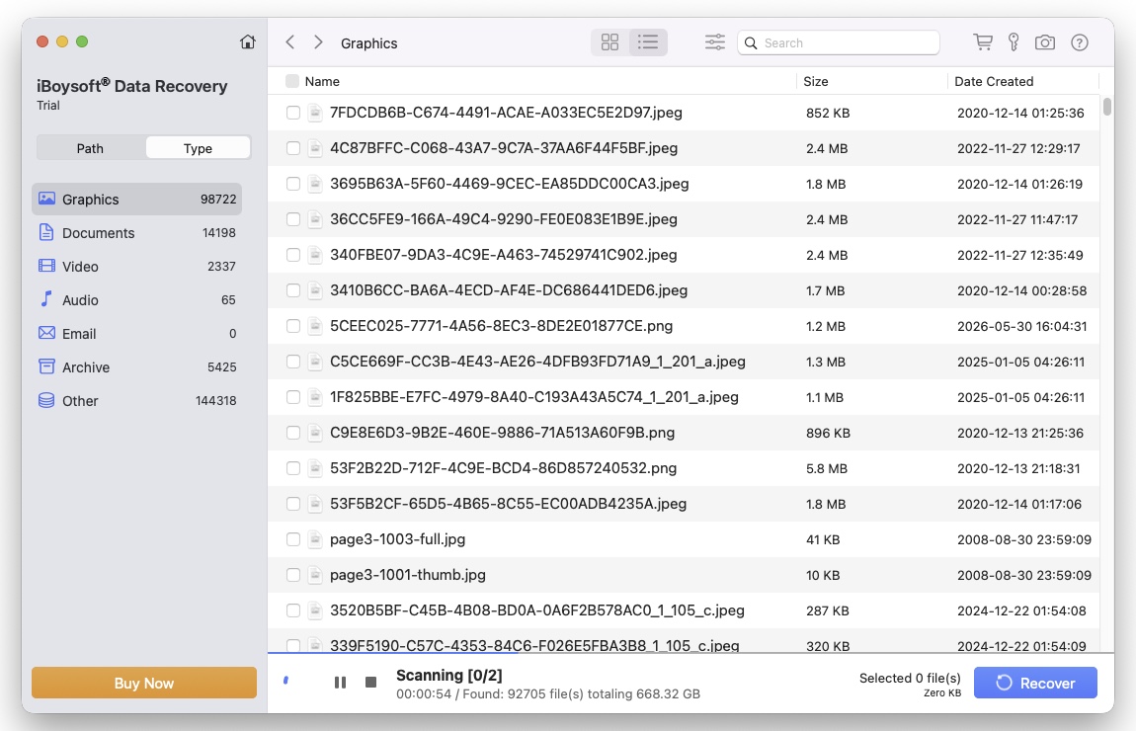
Task: Click search magnifier icon
Action: (x=752, y=42)
